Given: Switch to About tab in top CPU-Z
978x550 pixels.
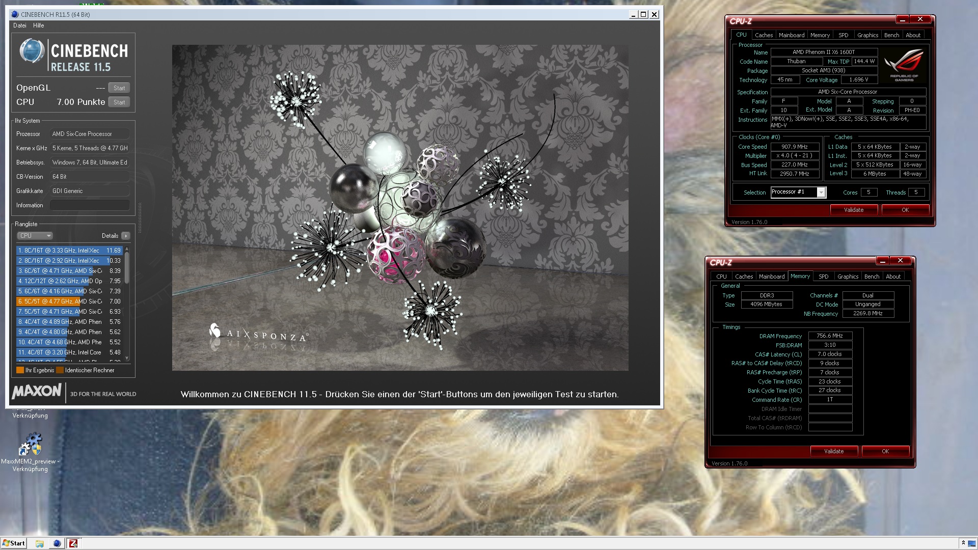Looking at the screenshot, I should (x=913, y=35).
